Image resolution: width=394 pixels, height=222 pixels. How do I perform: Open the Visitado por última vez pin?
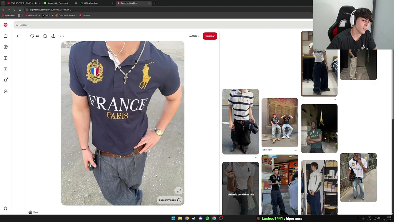tap(240, 188)
